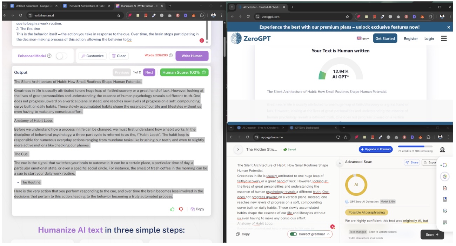Open Extensions puzzle icon in WriteHuman window
Screen dimensions: 456x246
[x=202, y=15]
